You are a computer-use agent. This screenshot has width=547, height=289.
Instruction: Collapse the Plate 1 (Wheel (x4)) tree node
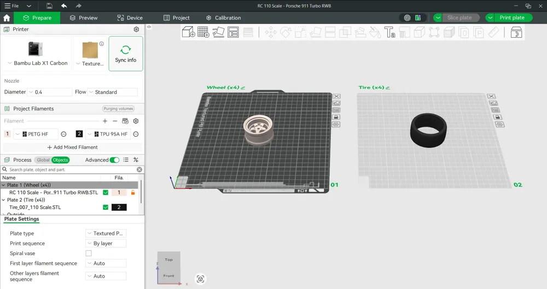(x=3, y=185)
